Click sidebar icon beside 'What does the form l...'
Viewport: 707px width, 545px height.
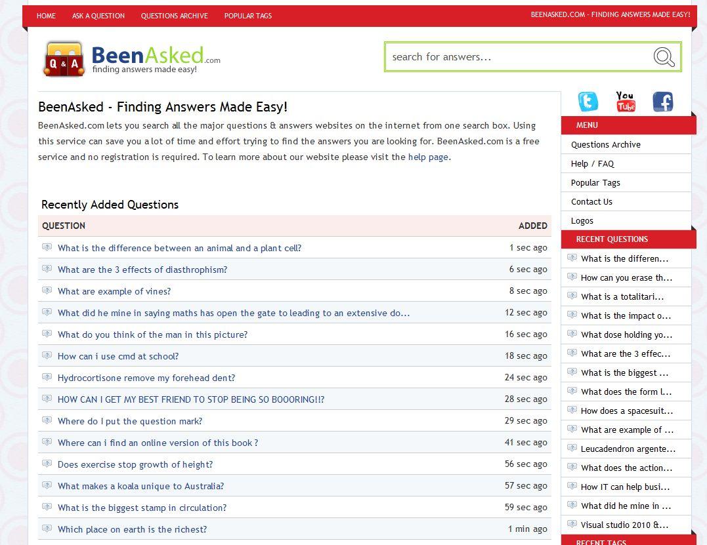[x=572, y=391]
